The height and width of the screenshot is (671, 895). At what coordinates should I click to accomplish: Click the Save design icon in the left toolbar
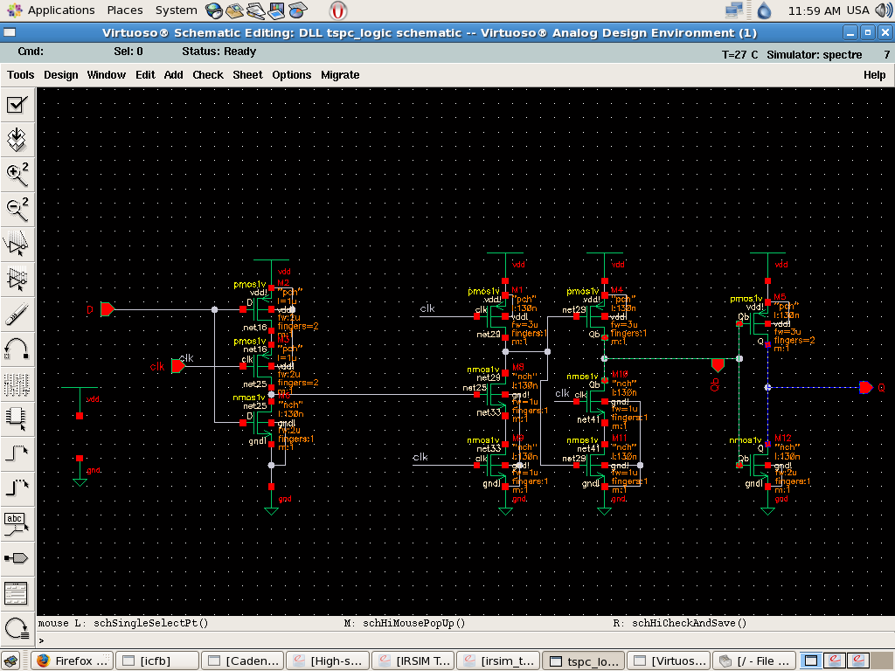pos(17,140)
